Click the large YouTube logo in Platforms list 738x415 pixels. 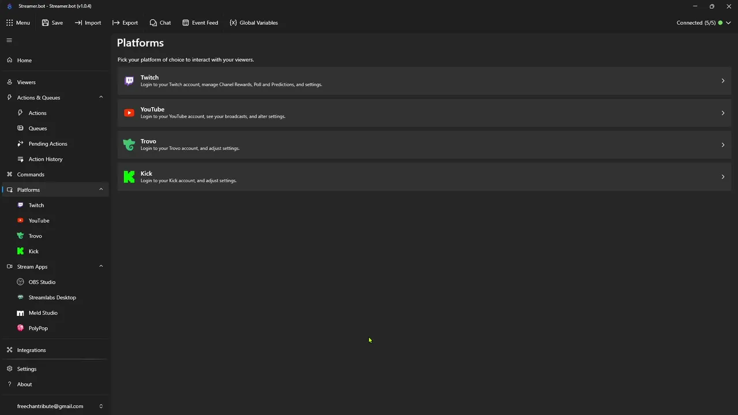point(129,113)
